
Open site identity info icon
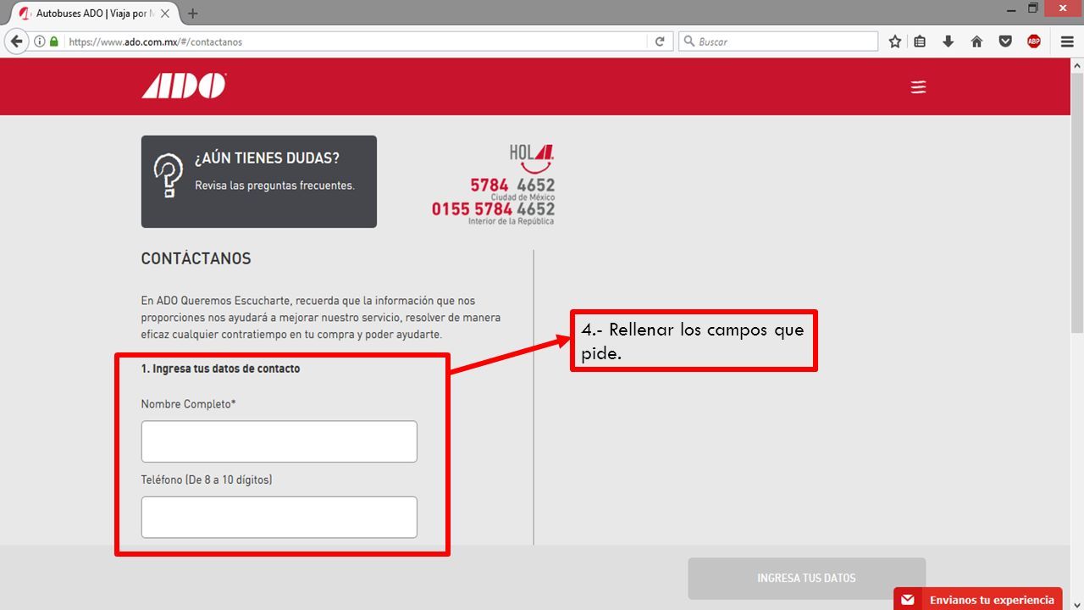39,42
